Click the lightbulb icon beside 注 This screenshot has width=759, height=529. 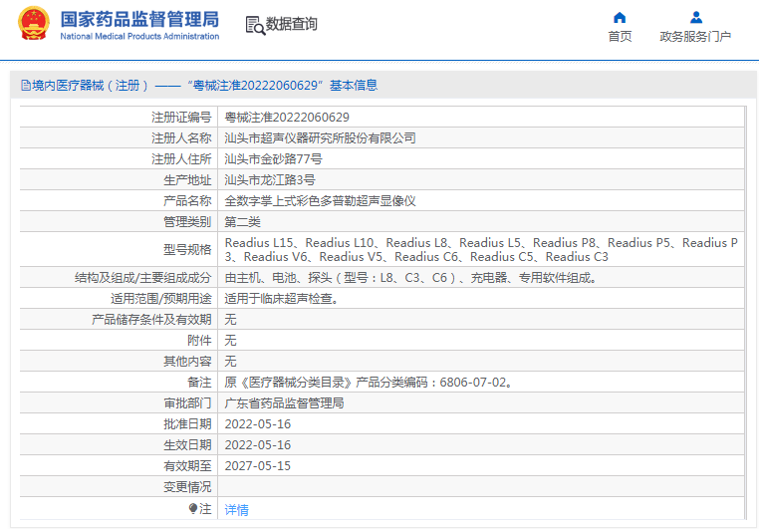(x=193, y=508)
